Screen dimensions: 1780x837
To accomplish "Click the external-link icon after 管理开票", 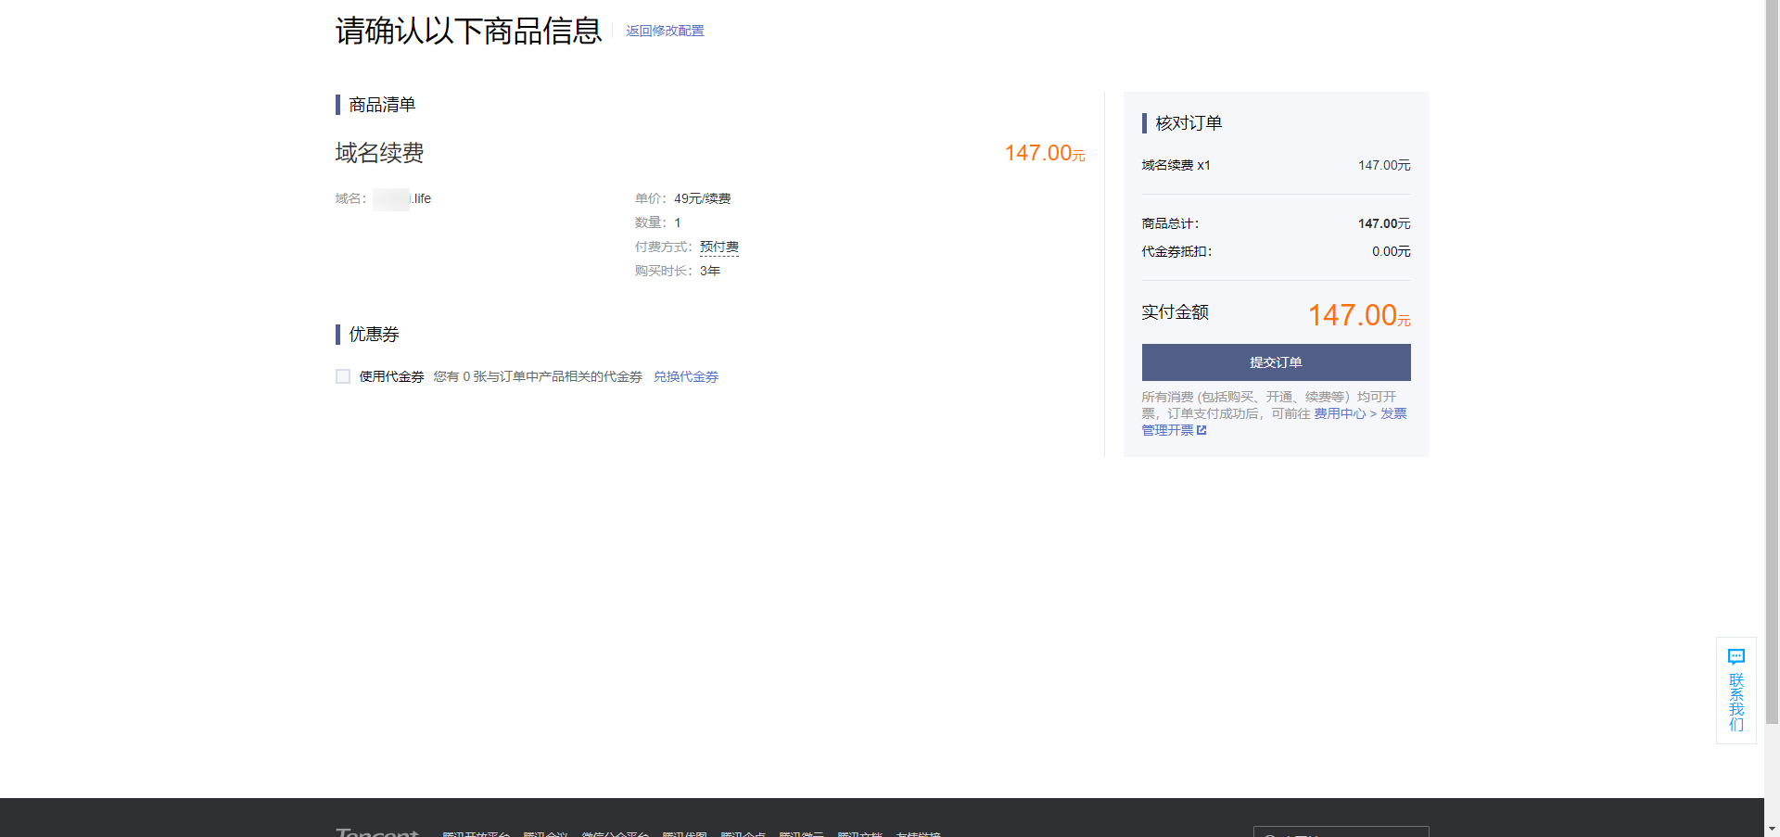I will tap(1201, 430).
